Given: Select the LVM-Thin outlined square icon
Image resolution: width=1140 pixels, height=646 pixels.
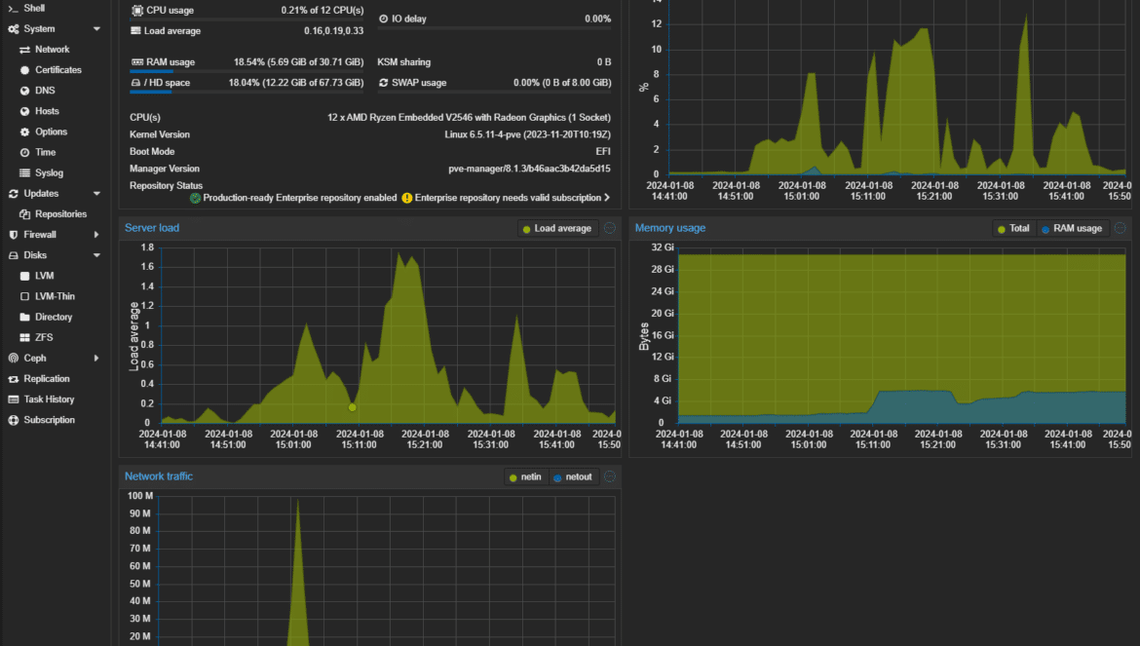Looking at the screenshot, I should (24, 296).
